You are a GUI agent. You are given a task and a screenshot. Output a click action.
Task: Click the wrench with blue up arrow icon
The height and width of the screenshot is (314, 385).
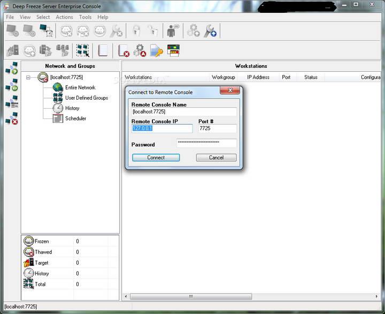point(210,31)
